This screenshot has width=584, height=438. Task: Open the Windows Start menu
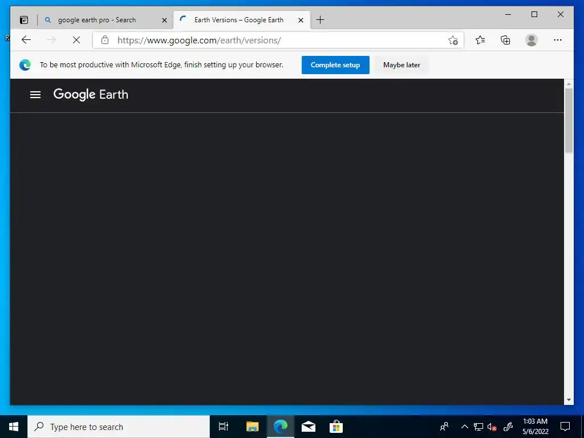click(14, 427)
